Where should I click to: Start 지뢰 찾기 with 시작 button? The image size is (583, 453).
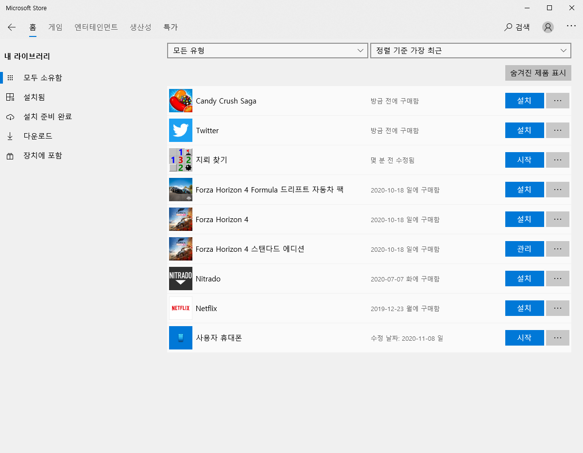(x=525, y=160)
